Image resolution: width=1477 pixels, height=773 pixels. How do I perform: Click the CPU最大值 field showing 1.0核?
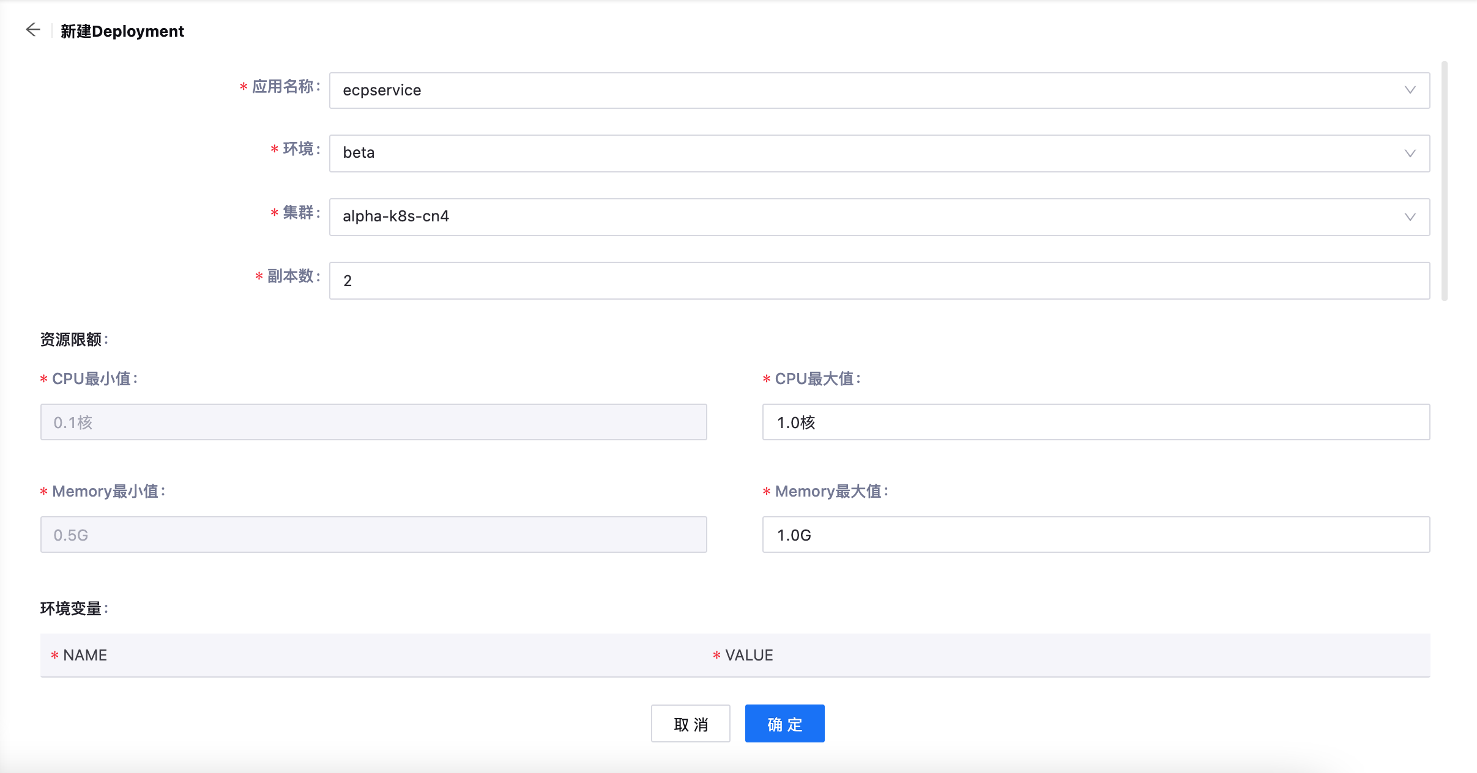1095,422
